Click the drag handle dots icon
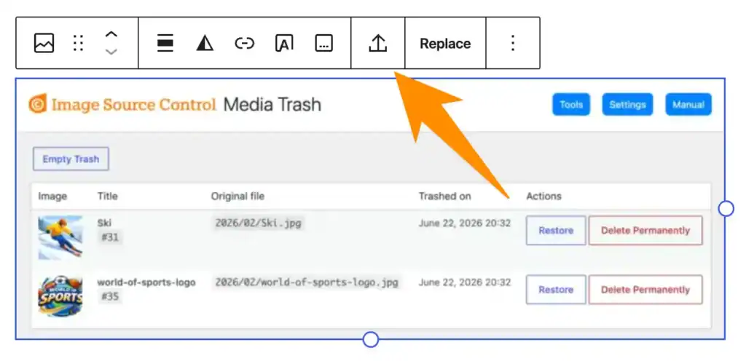This screenshot has width=746, height=361. (x=79, y=43)
